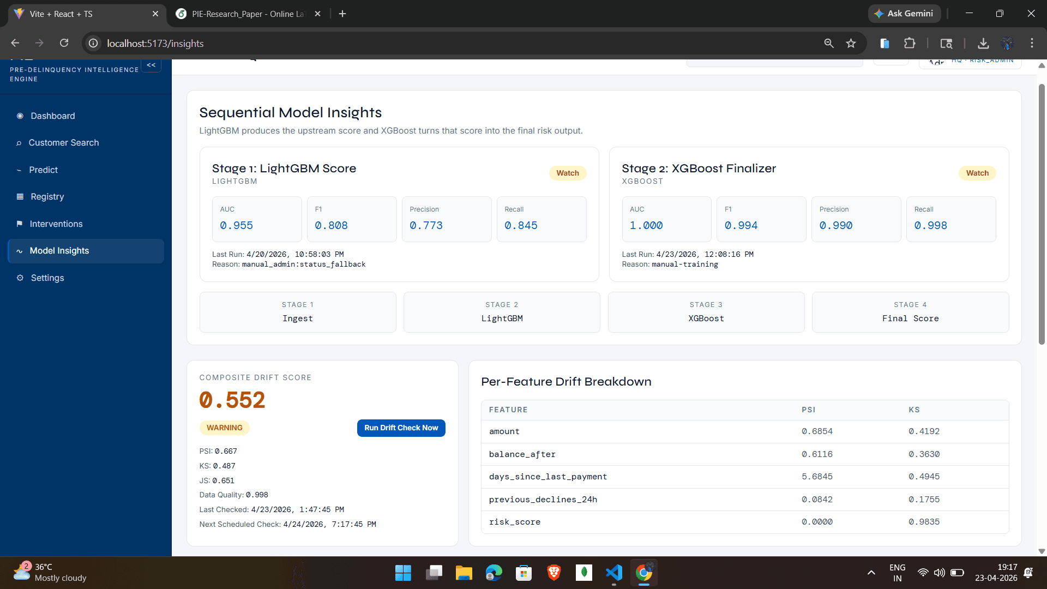Click the WARNING drift status badge
The image size is (1047, 589).
[x=225, y=428]
